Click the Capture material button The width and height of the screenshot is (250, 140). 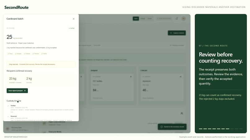[x=177, y=33]
